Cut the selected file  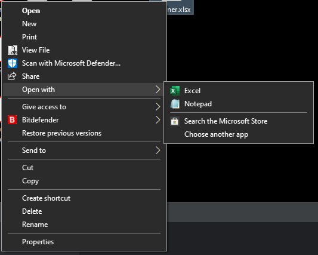click(84, 168)
